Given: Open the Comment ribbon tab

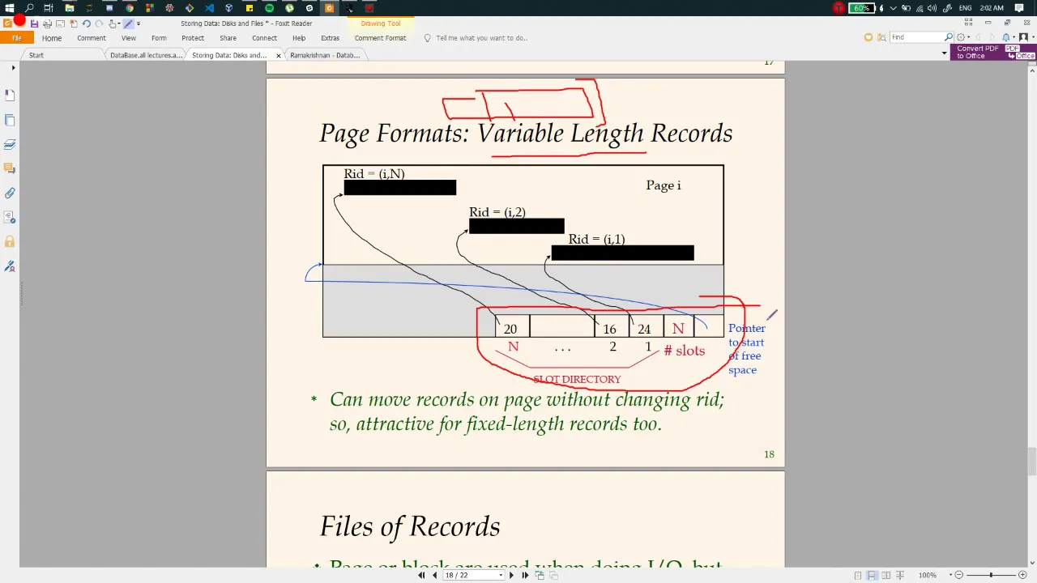Looking at the screenshot, I should (92, 38).
